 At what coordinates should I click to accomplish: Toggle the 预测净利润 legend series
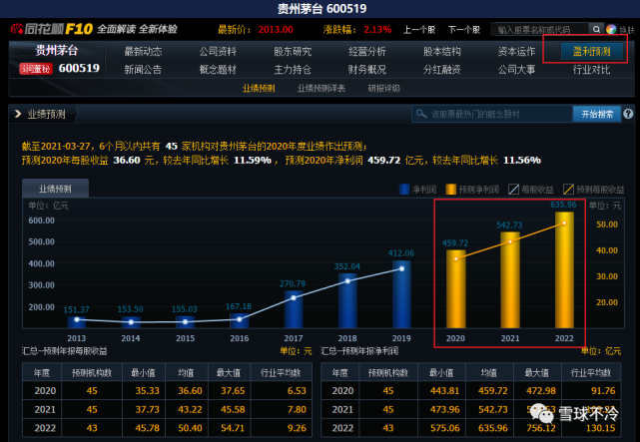click(x=472, y=190)
